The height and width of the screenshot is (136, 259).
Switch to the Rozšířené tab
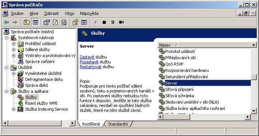[91, 124]
